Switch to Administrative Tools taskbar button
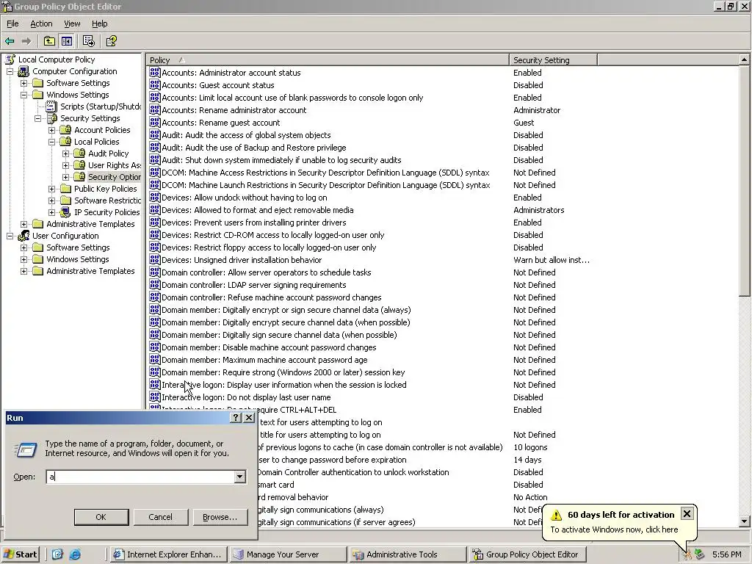The width and height of the screenshot is (752, 564). click(407, 554)
